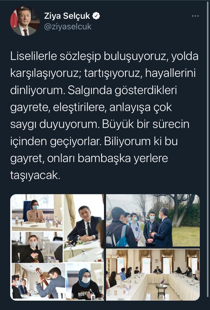Open the three-dot more options menu

coord(195,16)
